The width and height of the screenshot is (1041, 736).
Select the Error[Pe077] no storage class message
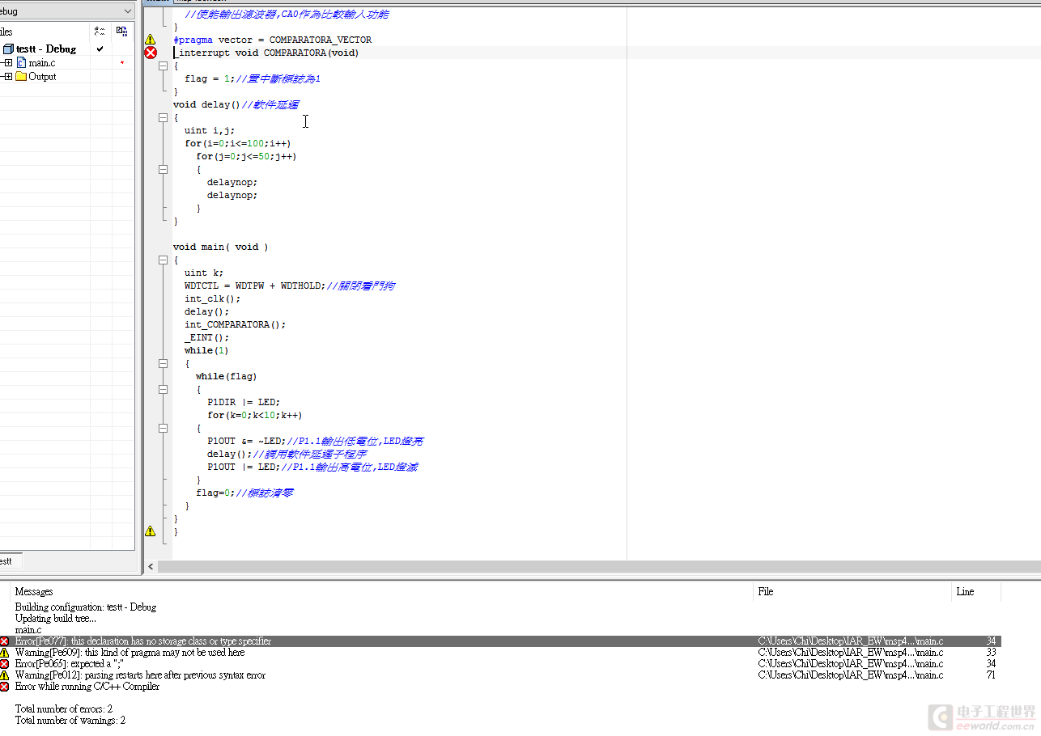[x=143, y=641]
